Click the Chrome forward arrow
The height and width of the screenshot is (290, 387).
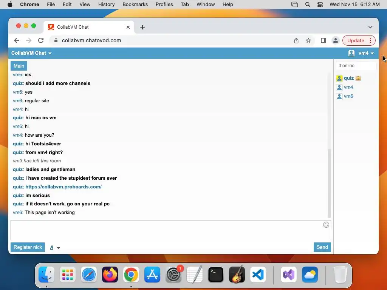click(29, 40)
